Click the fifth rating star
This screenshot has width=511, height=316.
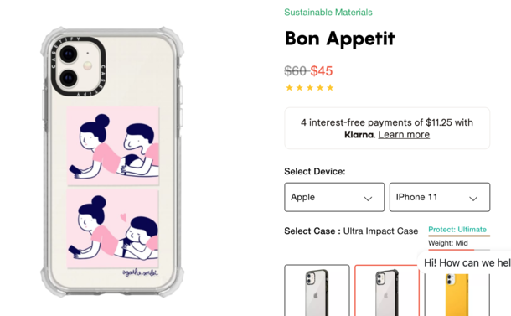coord(330,87)
